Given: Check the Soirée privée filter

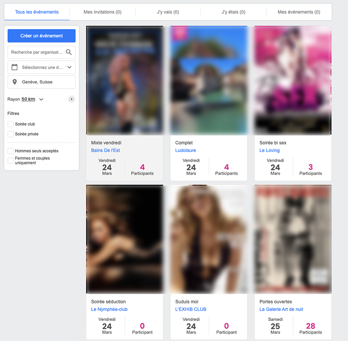Looking at the screenshot, I should [10, 134].
